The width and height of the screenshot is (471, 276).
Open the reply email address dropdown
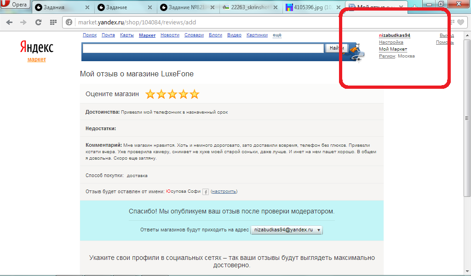(287, 230)
